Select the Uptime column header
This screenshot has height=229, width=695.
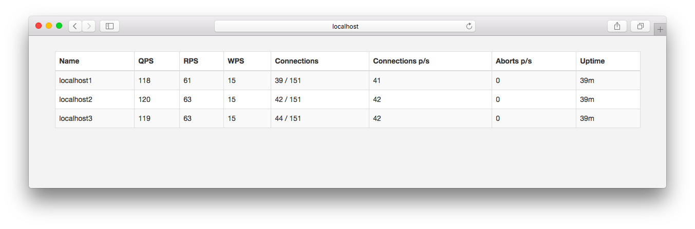click(x=592, y=61)
